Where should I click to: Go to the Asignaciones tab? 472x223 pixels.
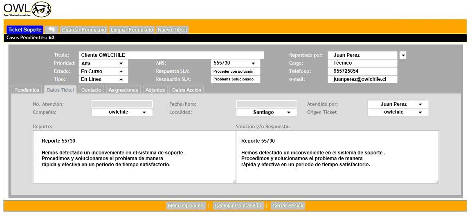click(124, 90)
